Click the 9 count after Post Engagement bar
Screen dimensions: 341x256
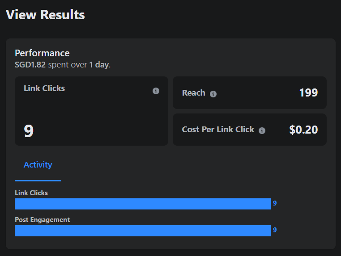click(275, 230)
